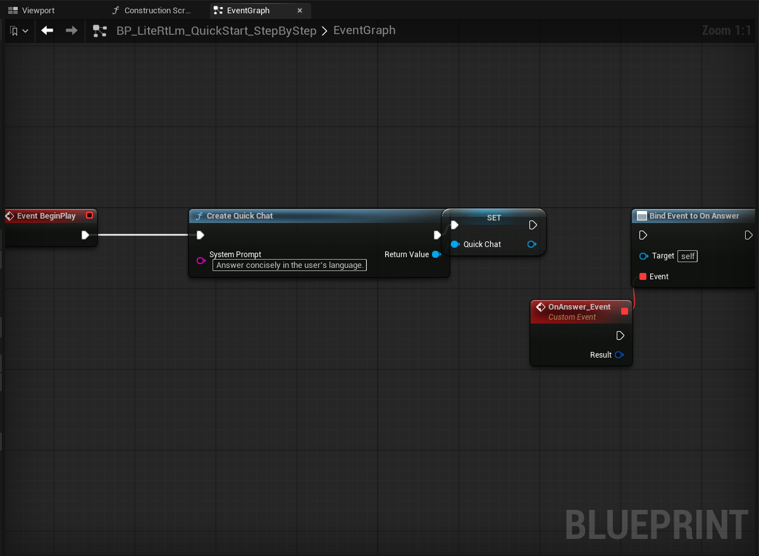Click the System Prompt input pin
The width and height of the screenshot is (759, 556).
tap(201, 260)
